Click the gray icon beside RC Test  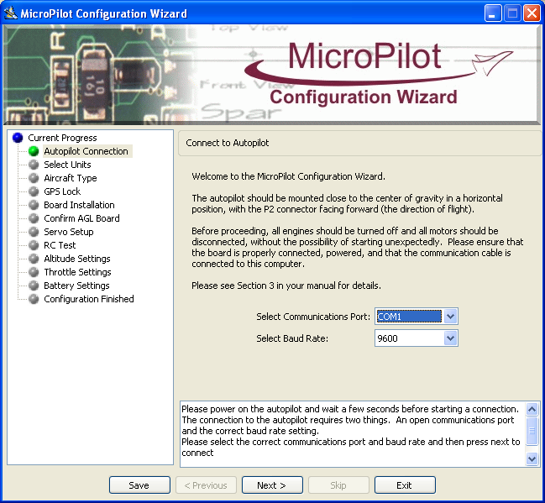coord(34,245)
